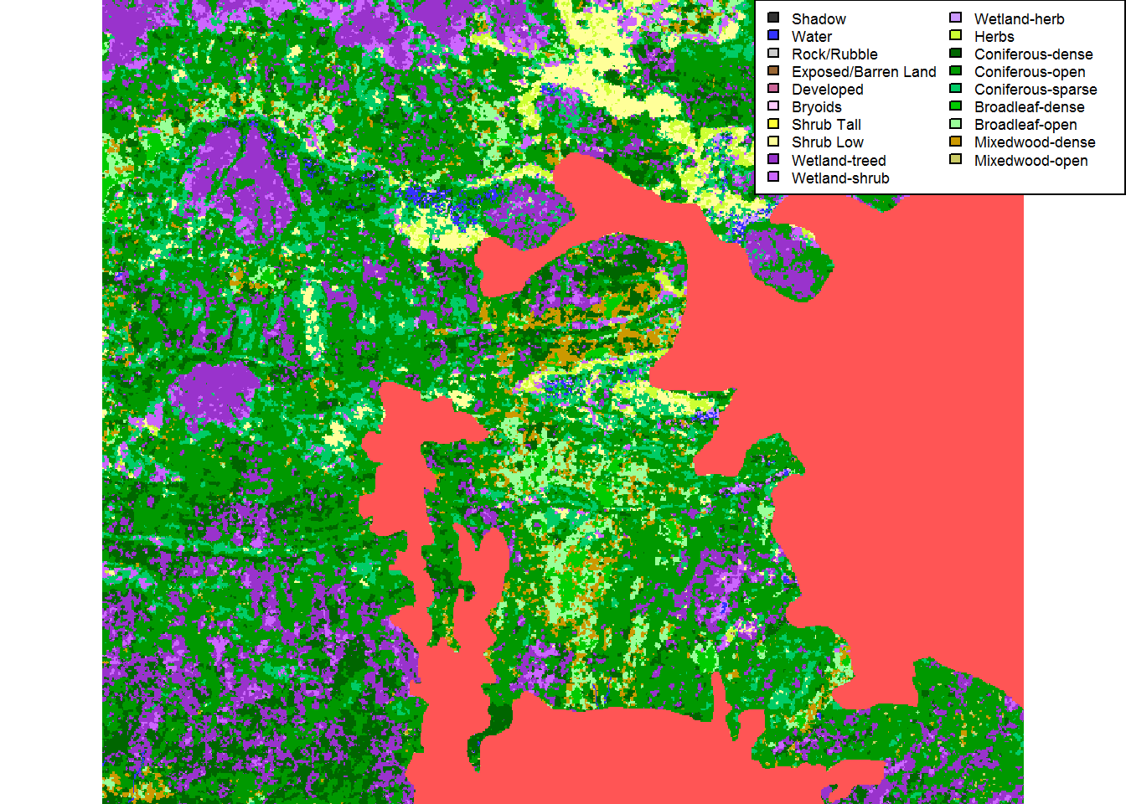This screenshot has height=804, width=1126.
Task: Pick the Broadleaf-dense green swatch
Action: [956, 106]
